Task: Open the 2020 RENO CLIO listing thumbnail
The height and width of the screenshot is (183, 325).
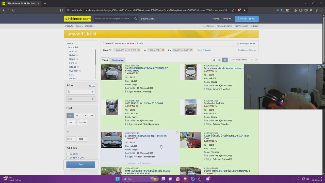Action: [112, 107]
